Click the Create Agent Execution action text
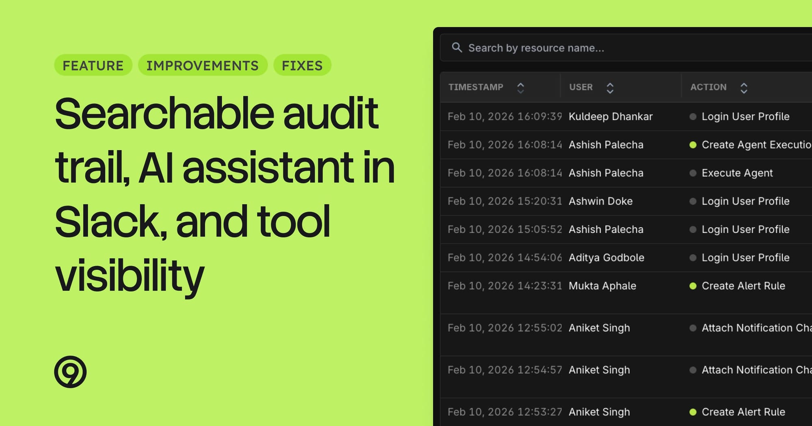 click(757, 144)
